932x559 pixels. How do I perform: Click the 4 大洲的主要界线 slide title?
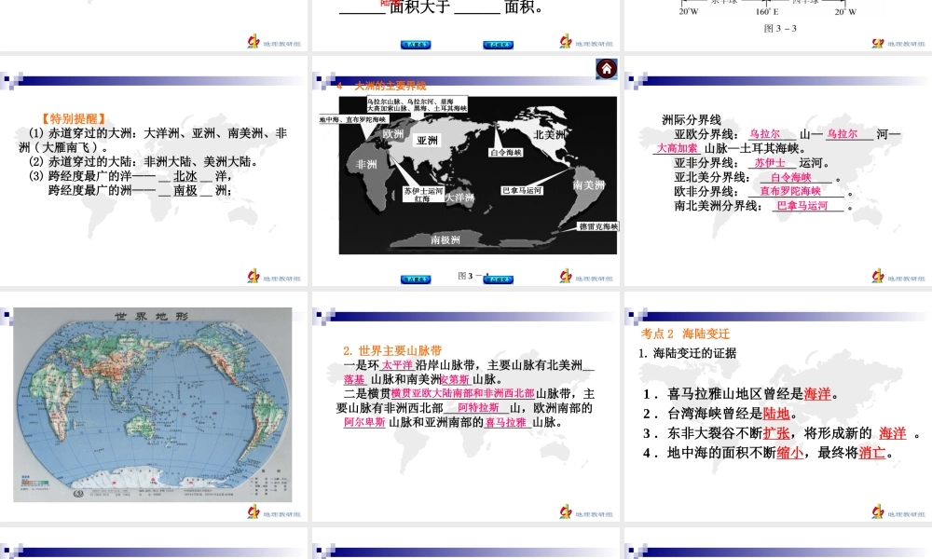coord(381,86)
